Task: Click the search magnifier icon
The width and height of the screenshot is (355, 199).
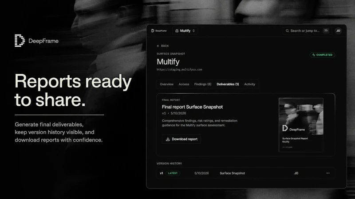Action: (x=287, y=31)
